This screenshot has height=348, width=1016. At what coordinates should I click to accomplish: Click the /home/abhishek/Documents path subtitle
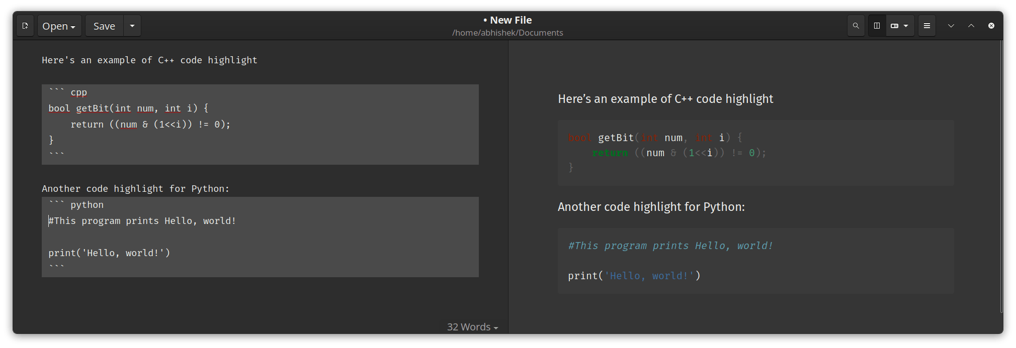[507, 33]
